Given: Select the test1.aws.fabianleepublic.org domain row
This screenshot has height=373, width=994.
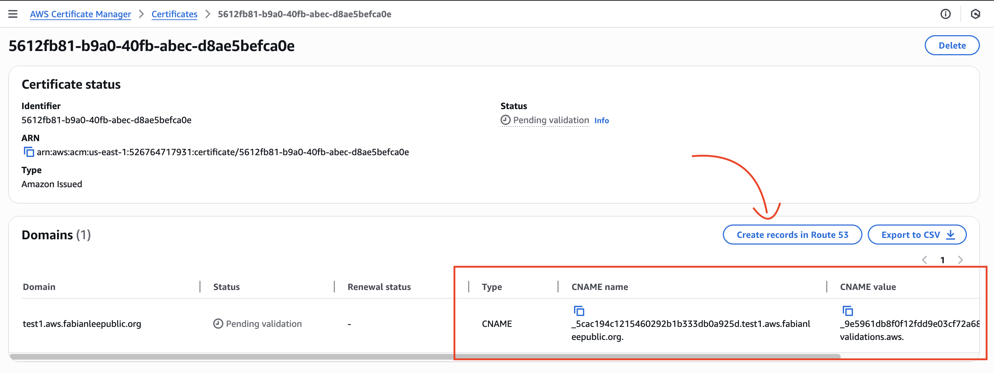Looking at the screenshot, I should pyautogui.click(x=82, y=324).
